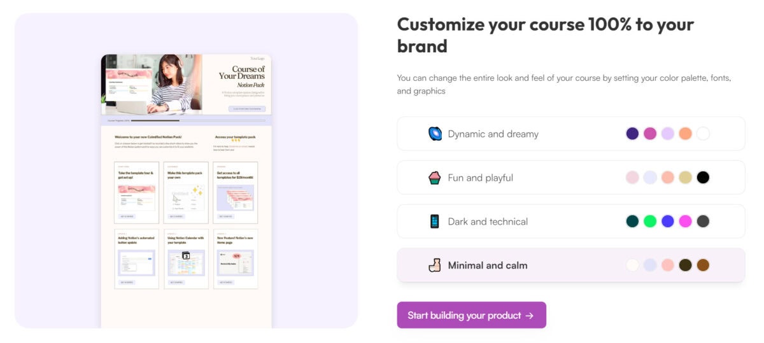Click the Minimal and calm theme icon
The width and height of the screenshot is (764, 343).
(435, 265)
